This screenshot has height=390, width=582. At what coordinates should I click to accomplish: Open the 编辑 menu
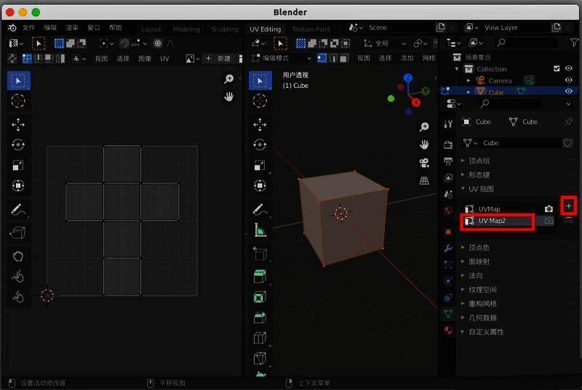(50, 28)
